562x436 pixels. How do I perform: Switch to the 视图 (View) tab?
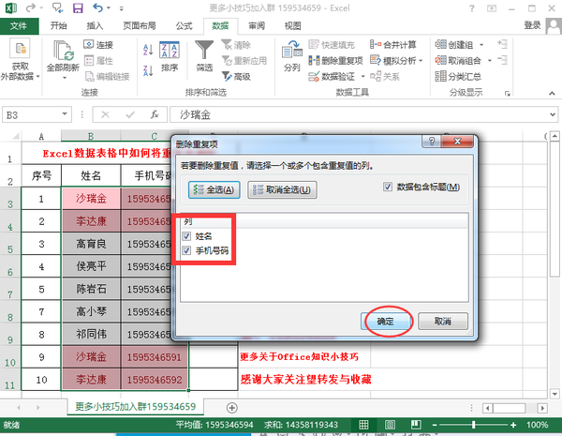click(x=293, y=25)
